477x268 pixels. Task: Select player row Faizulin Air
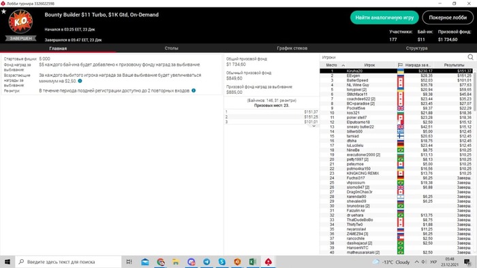tap(396, 211)
